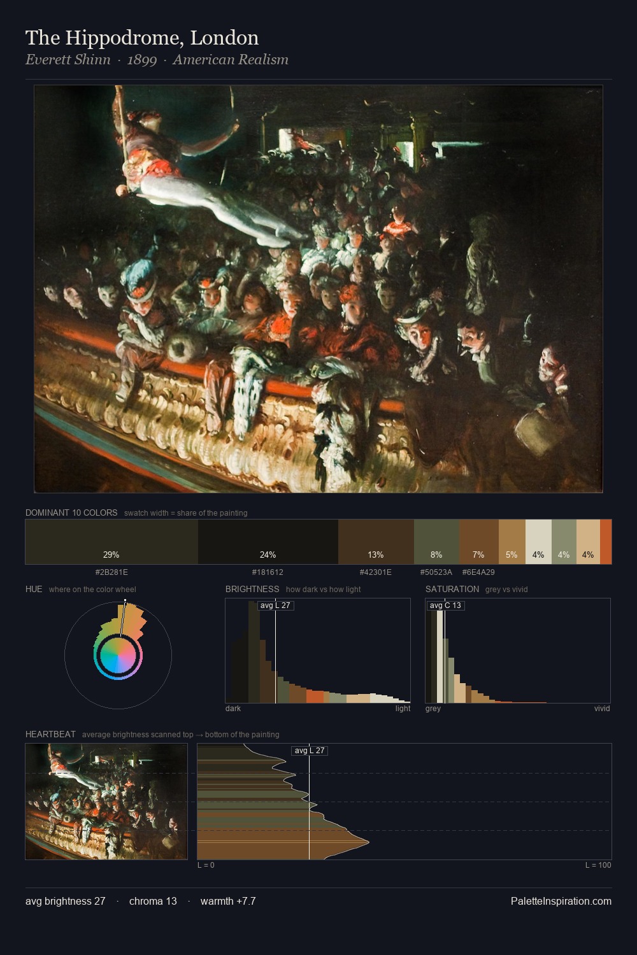
Task: Click 'how dark vs how light' caption
Action: pyautogui.click(x=324, y=590)
